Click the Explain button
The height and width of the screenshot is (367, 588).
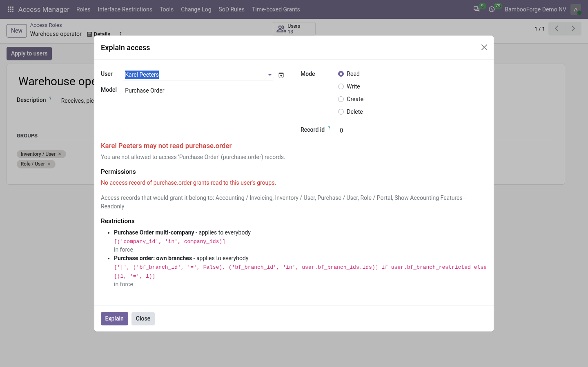point(114,318)
